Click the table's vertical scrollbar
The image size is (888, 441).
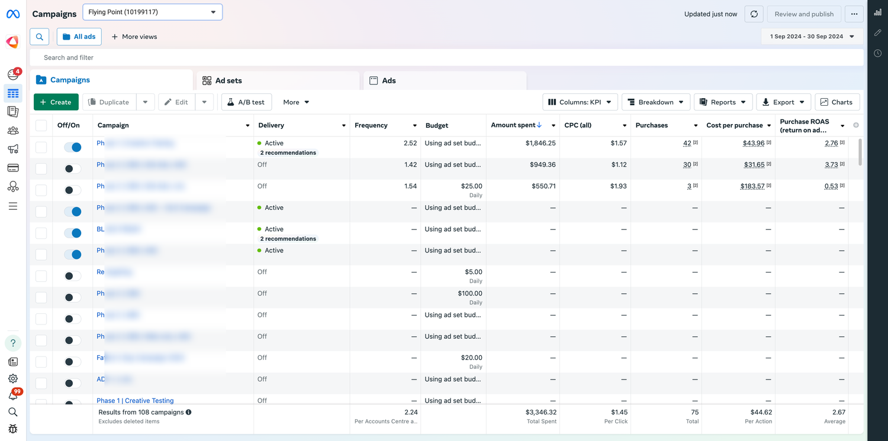[x=860, y=153]
